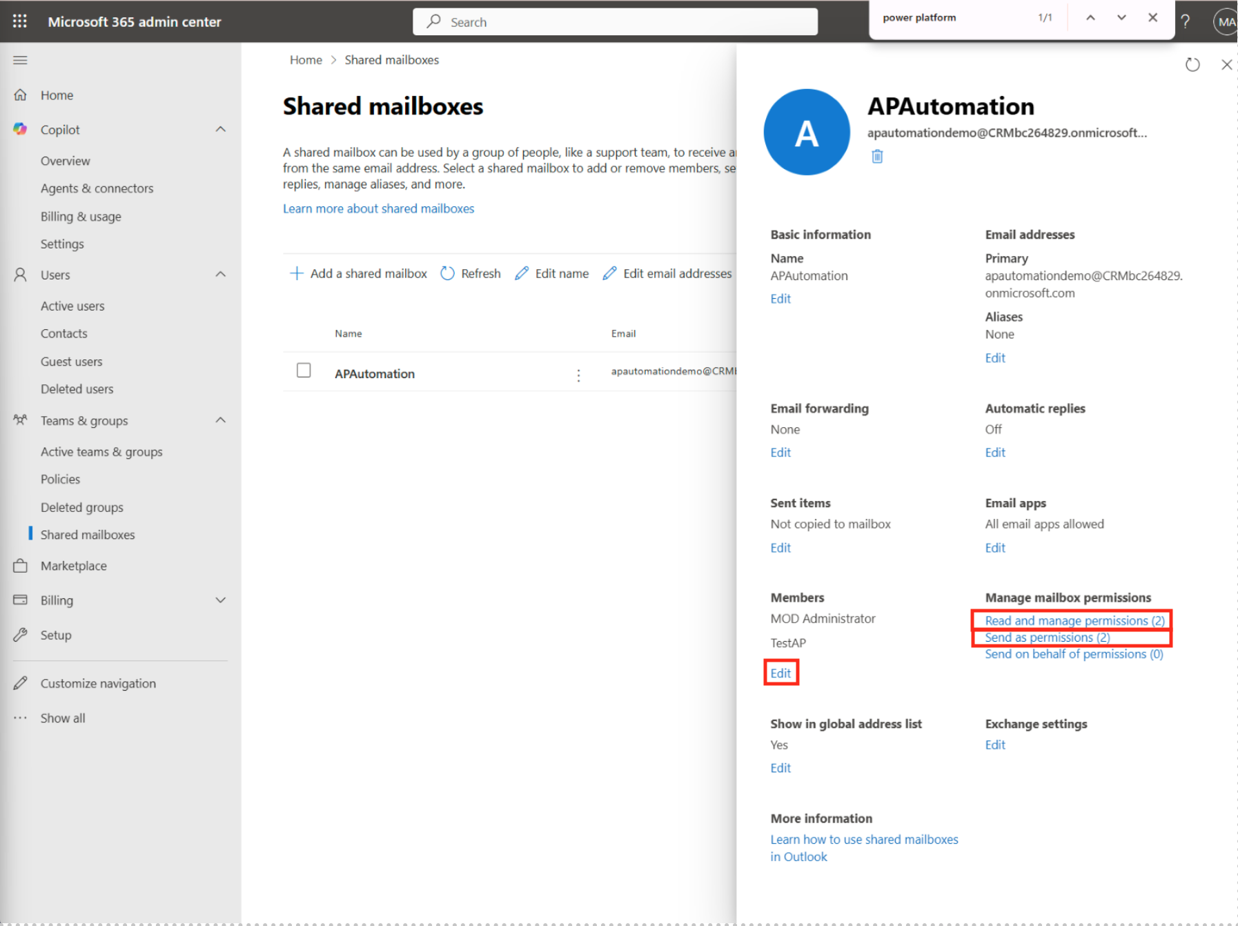Screen dimensions: 1238x926
Task: Go to next find result arrow
Action: (x=1121, y=18)
